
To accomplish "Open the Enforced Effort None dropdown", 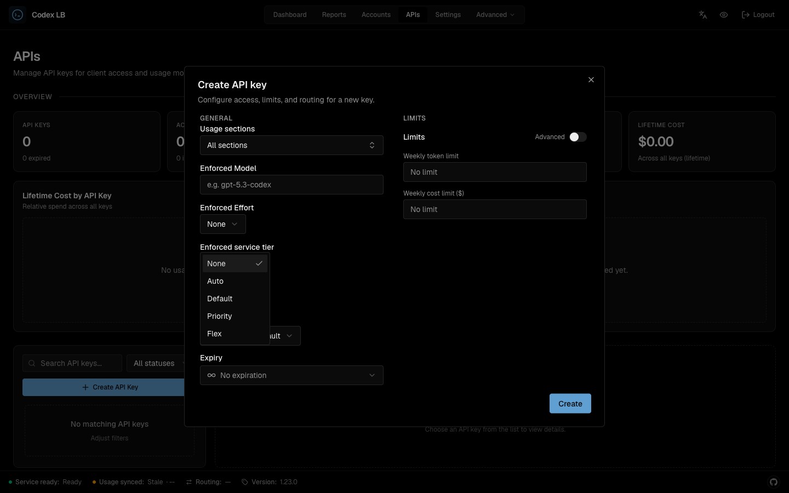I will [x=223, y=224].
